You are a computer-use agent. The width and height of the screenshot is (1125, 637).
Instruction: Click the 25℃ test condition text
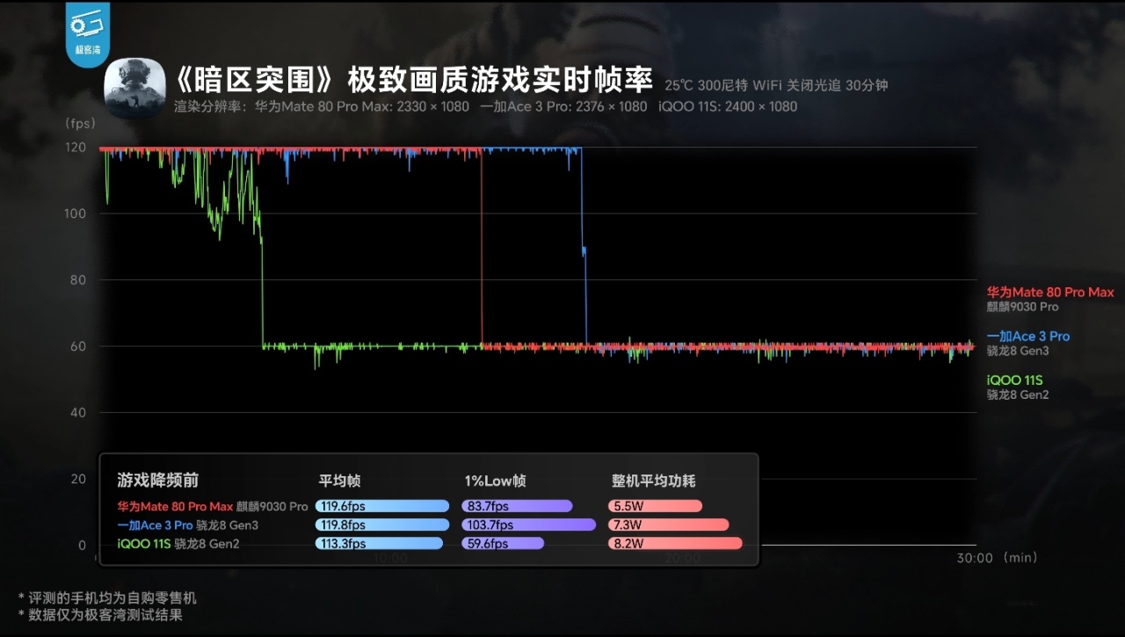pos(679,85)
